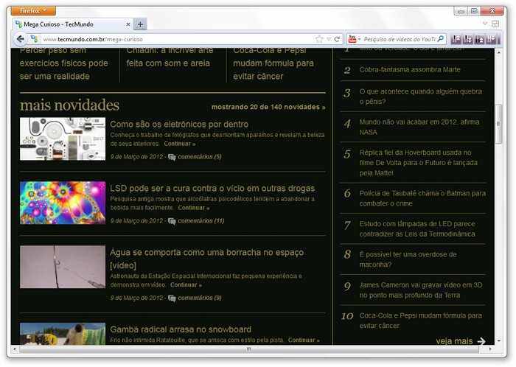Open 'É possível ter uma overdose' item
The width and height of the screenshot is (516, 367).
pos(408,259)
